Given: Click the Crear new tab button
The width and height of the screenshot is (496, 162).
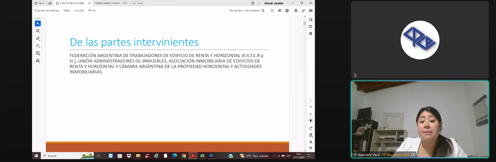Looking at the screenshot, I should point(138,3).
